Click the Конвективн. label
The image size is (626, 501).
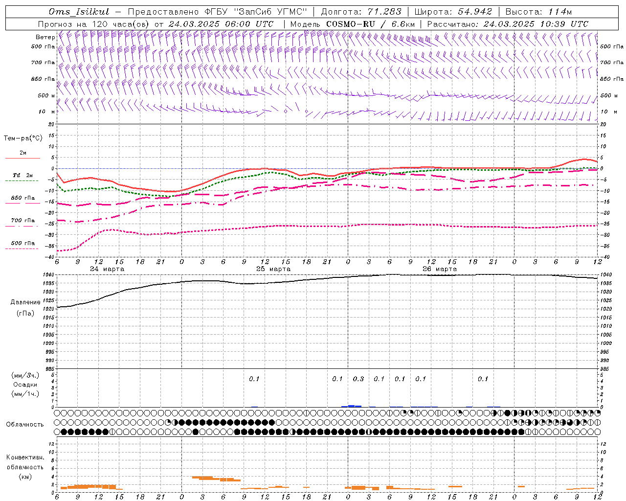pos(25,457)
